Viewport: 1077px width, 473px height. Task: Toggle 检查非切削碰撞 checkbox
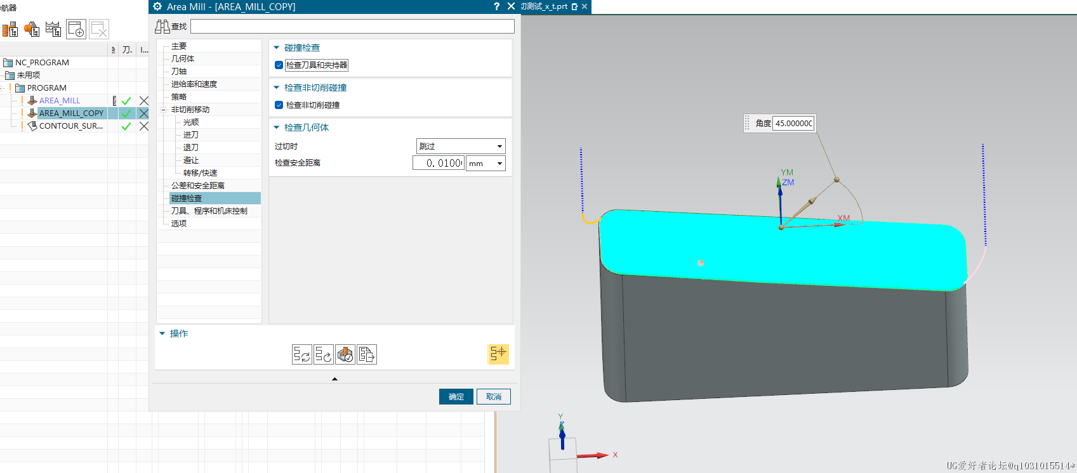pyautogui.click(x=279, y=105)
